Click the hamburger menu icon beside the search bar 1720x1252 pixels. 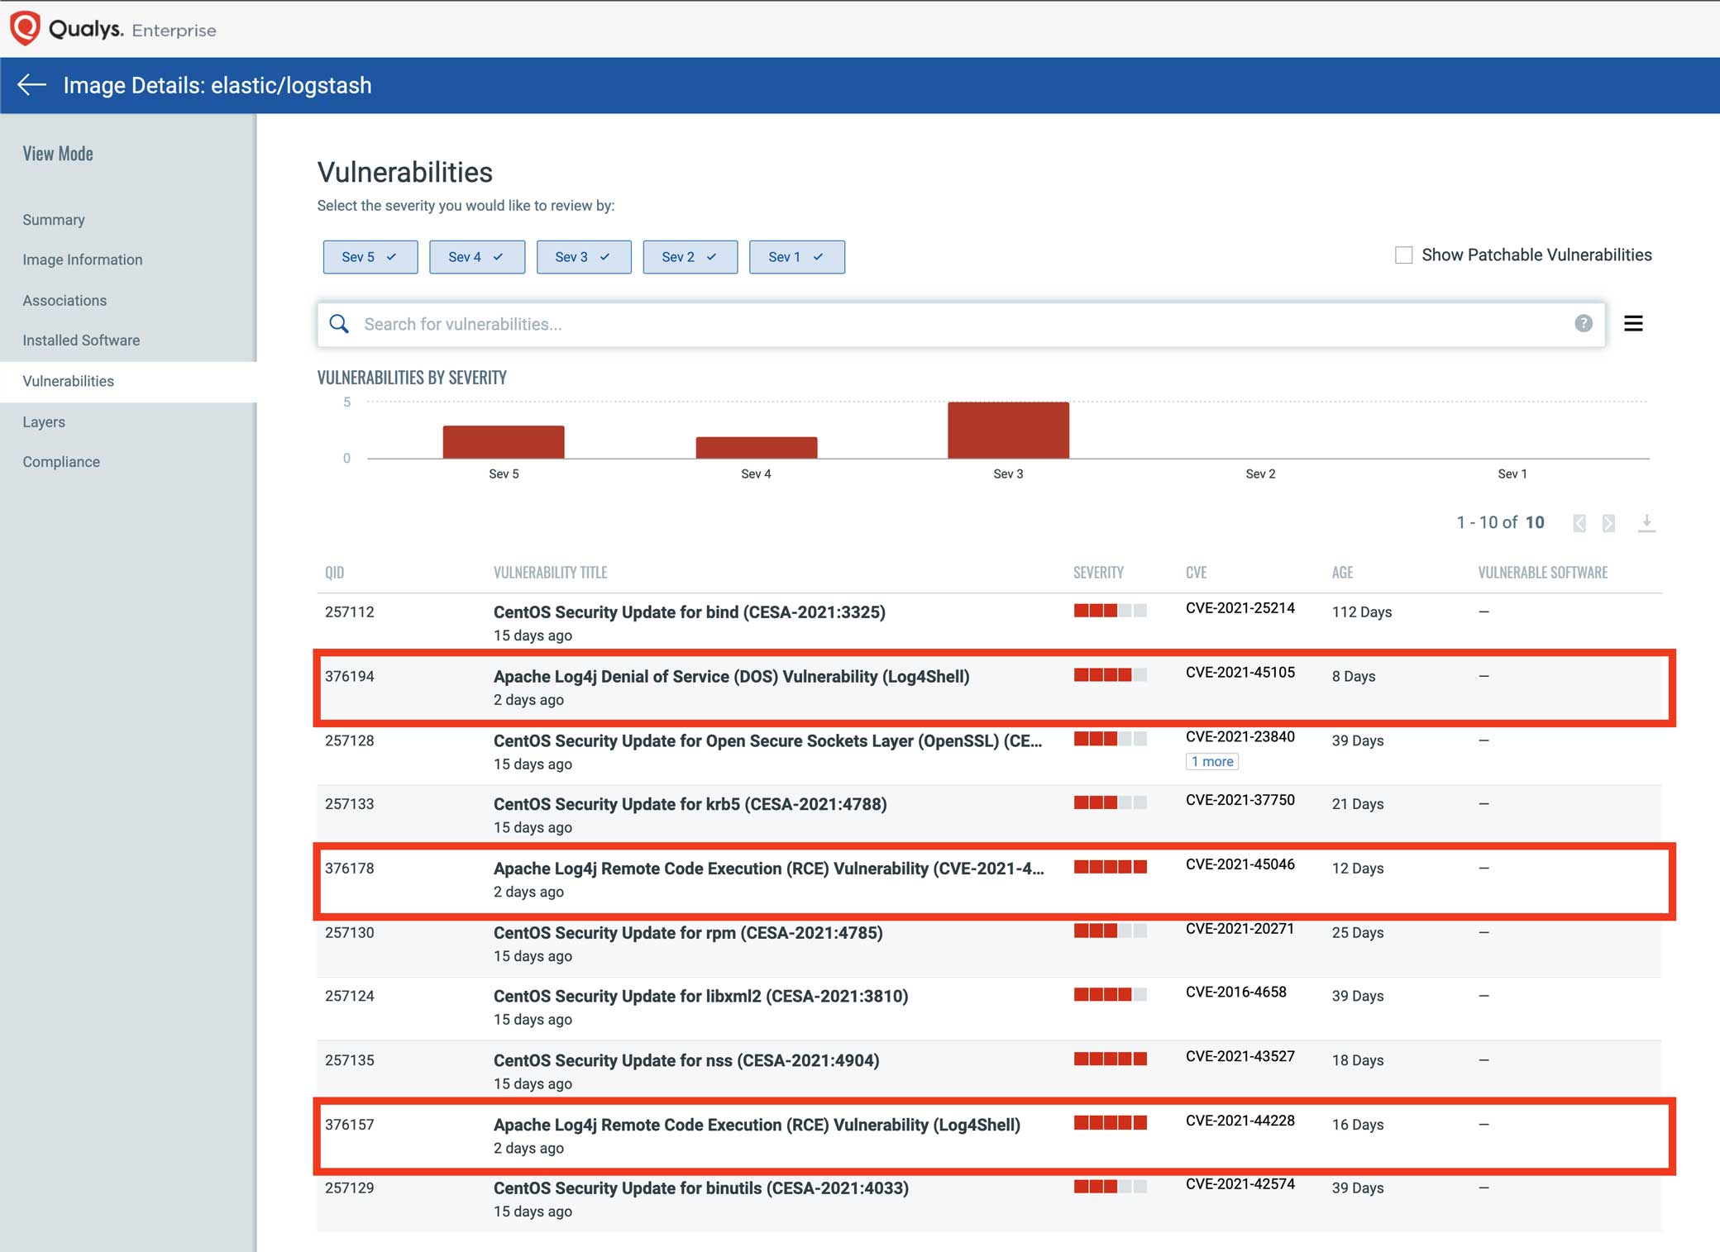pos(1634,323)
